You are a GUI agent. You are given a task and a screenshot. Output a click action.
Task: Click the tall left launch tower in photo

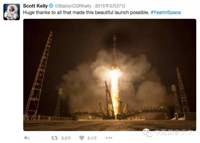(39, 75)
